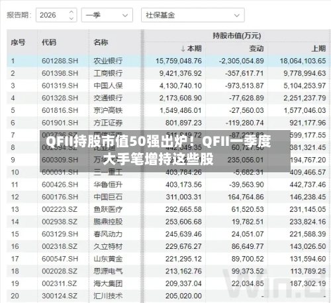Increase the report year with the up stepper
The image size is (331, 303).
(x=71, y=12)
